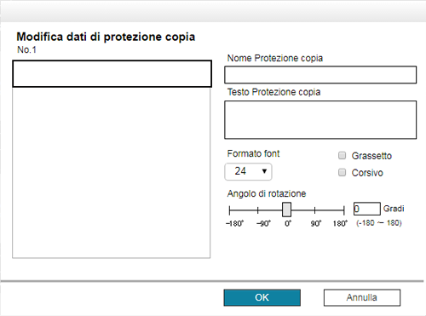
Task: Enable the Grassetto checkbox
Action: [342, 155]
